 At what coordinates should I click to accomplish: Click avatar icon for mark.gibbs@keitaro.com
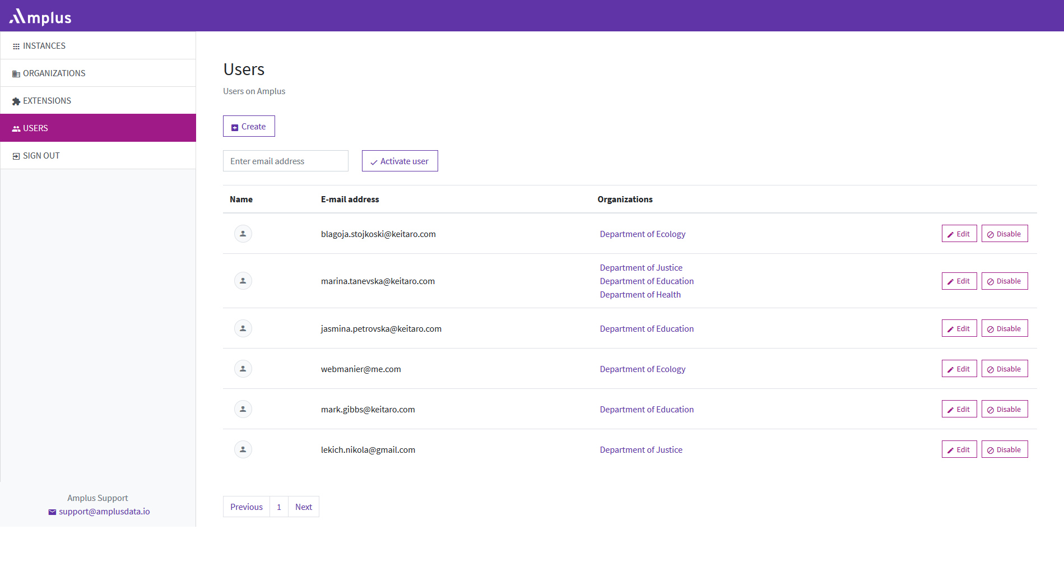(x=243, y=409)
